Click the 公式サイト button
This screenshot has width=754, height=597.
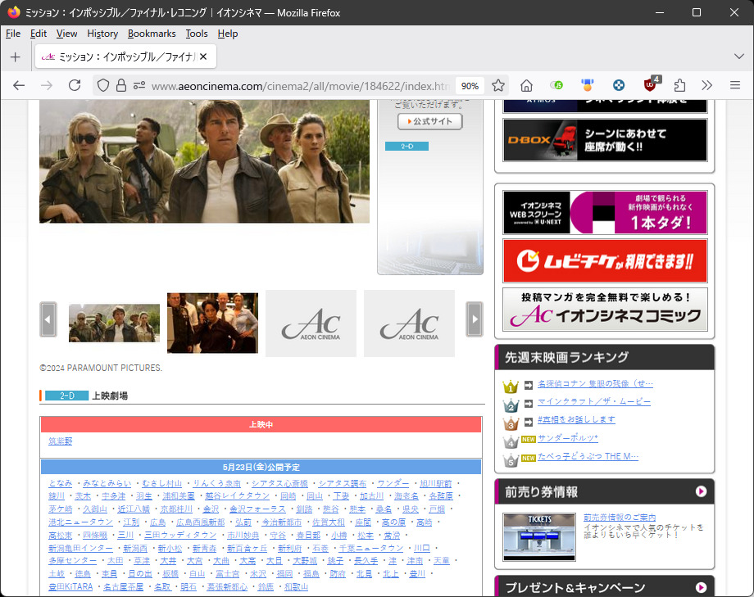[430, 121]
